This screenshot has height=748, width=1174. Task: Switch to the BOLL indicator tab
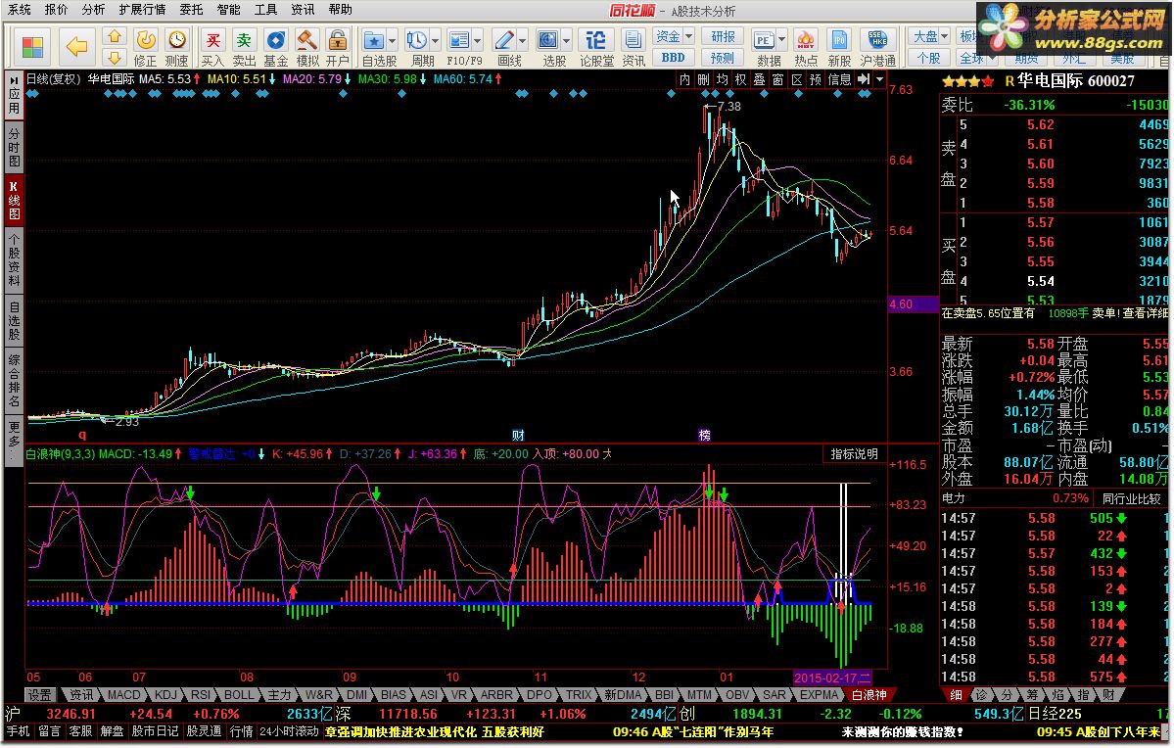tap(240, 695)
